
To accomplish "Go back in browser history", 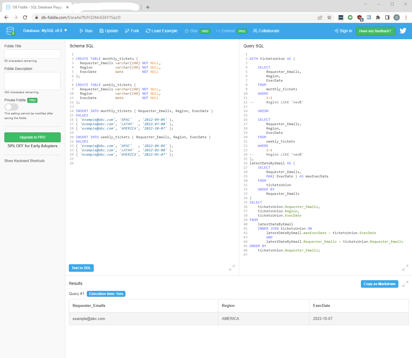I will coord(6,17).
